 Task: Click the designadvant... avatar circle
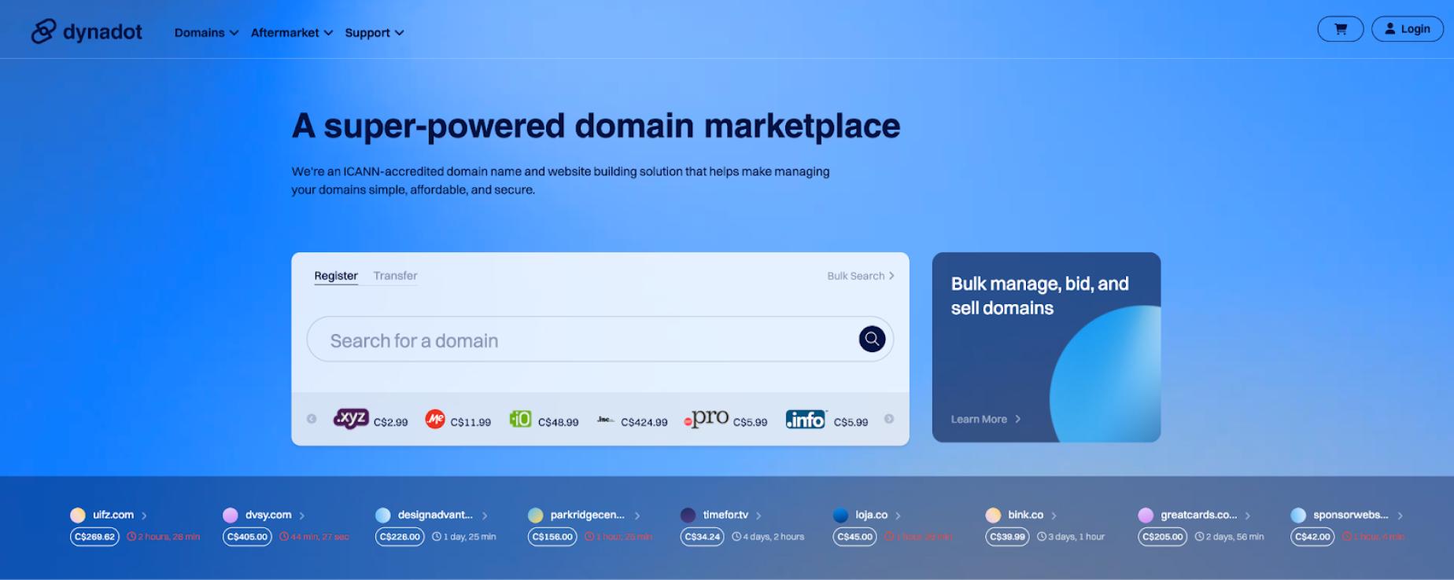point(383,515)
